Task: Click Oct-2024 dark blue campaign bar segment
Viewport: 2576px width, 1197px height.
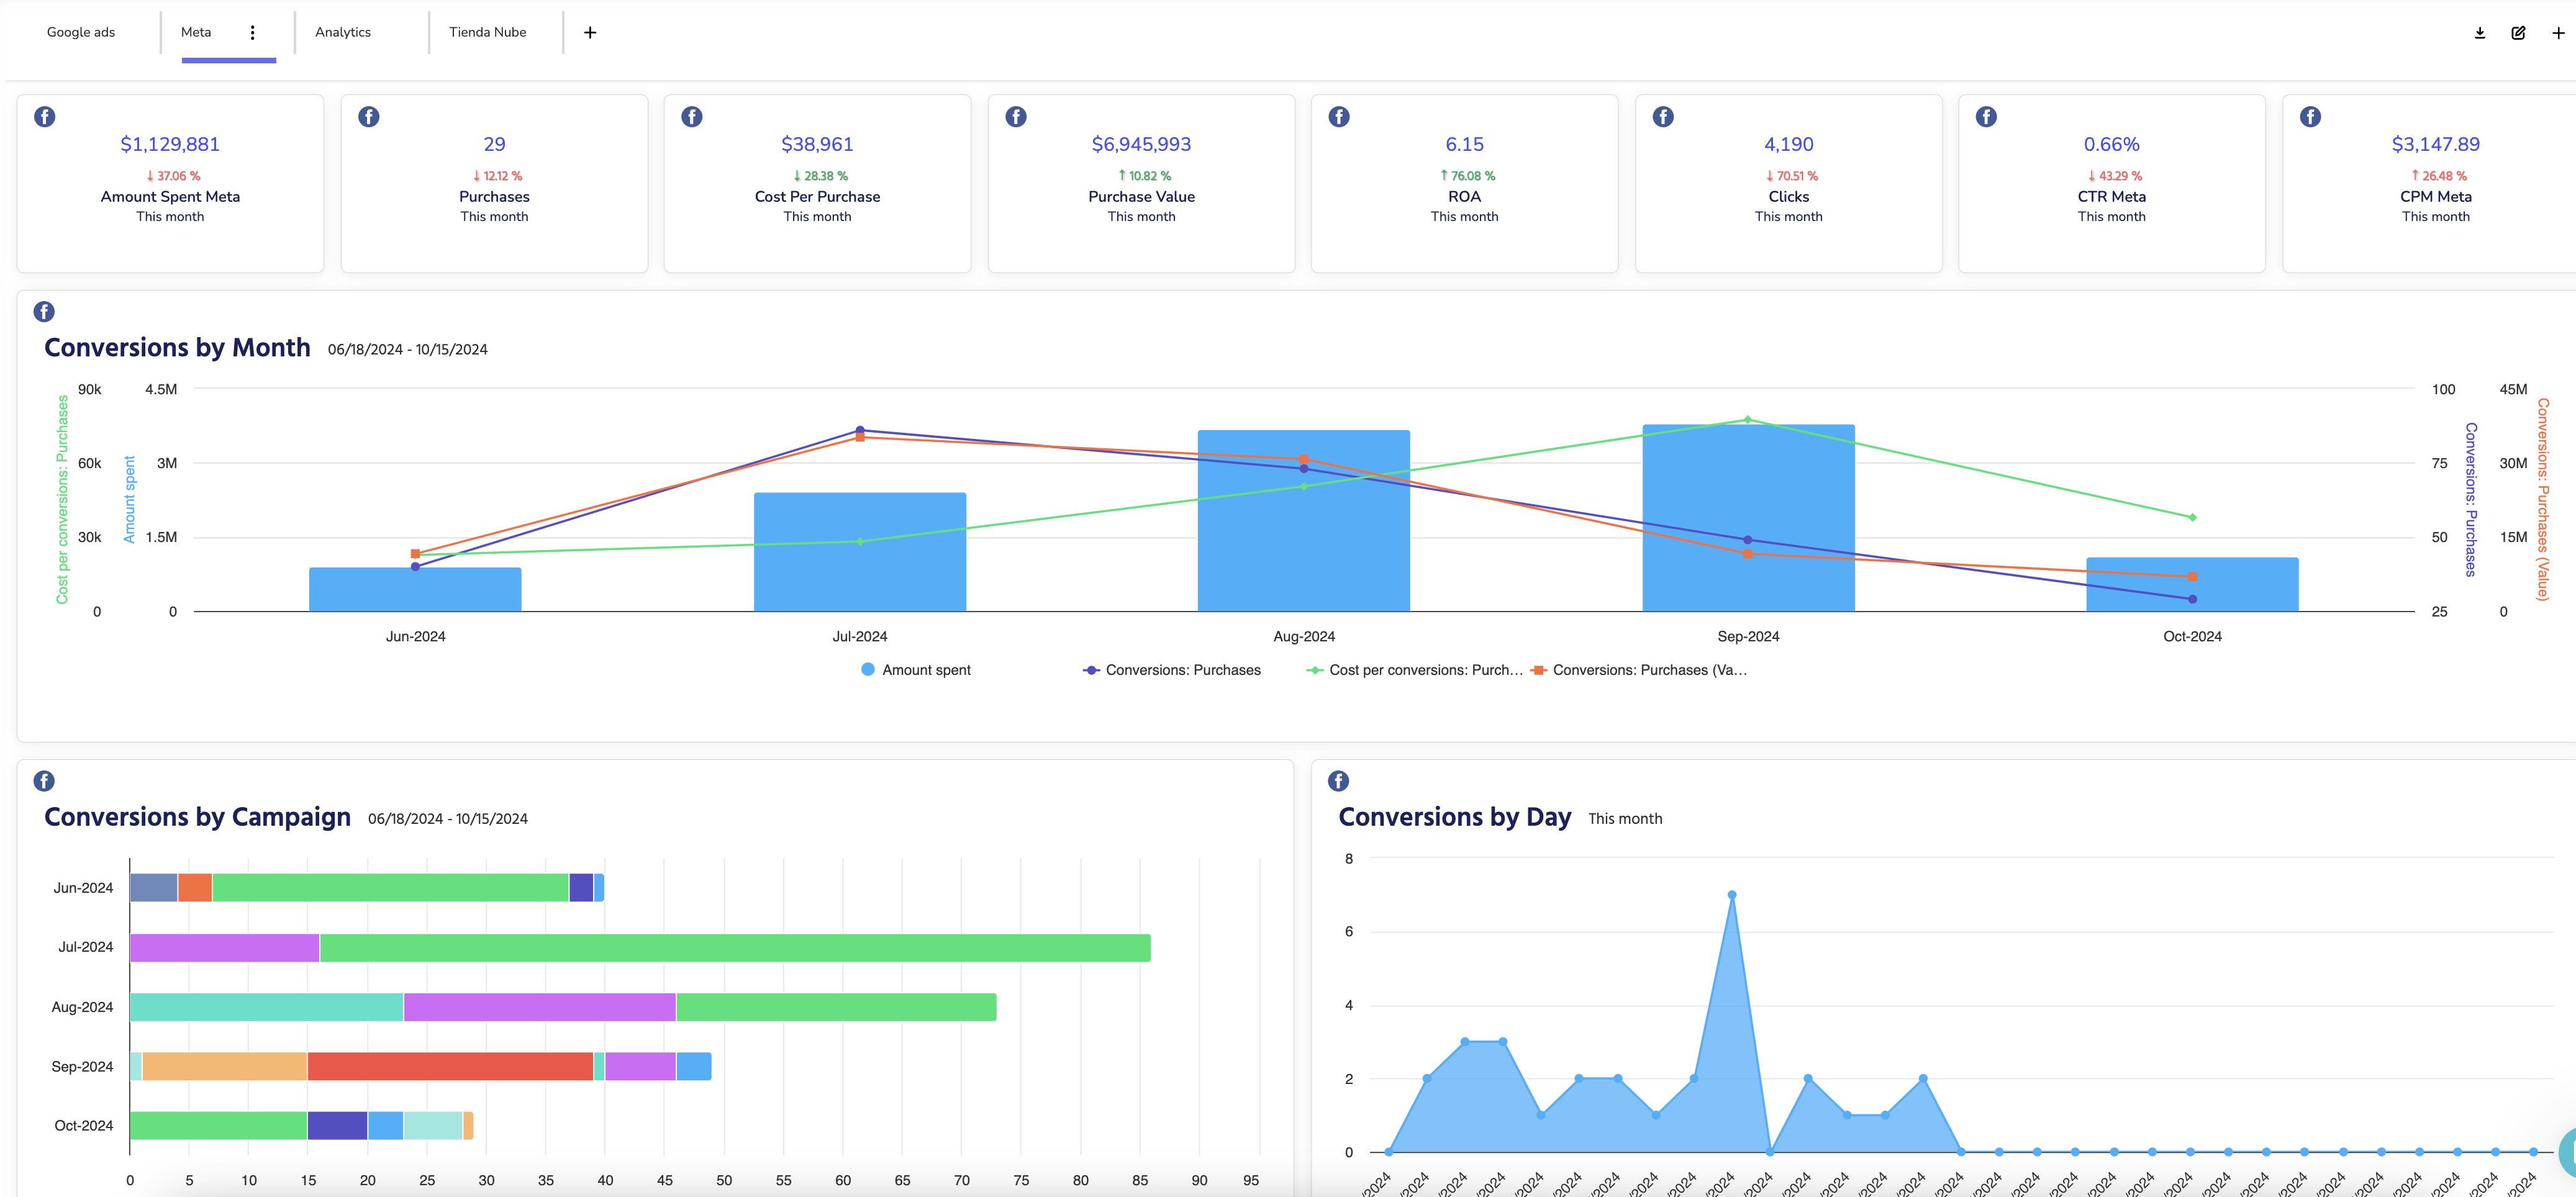Action: pyautogui.click(x=337, y=1125)
